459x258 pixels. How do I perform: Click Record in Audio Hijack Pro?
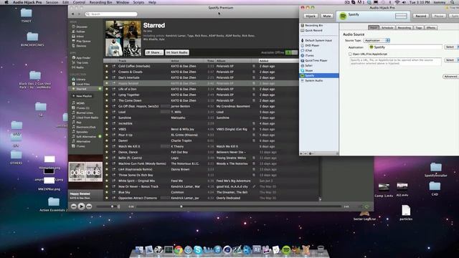421,16
